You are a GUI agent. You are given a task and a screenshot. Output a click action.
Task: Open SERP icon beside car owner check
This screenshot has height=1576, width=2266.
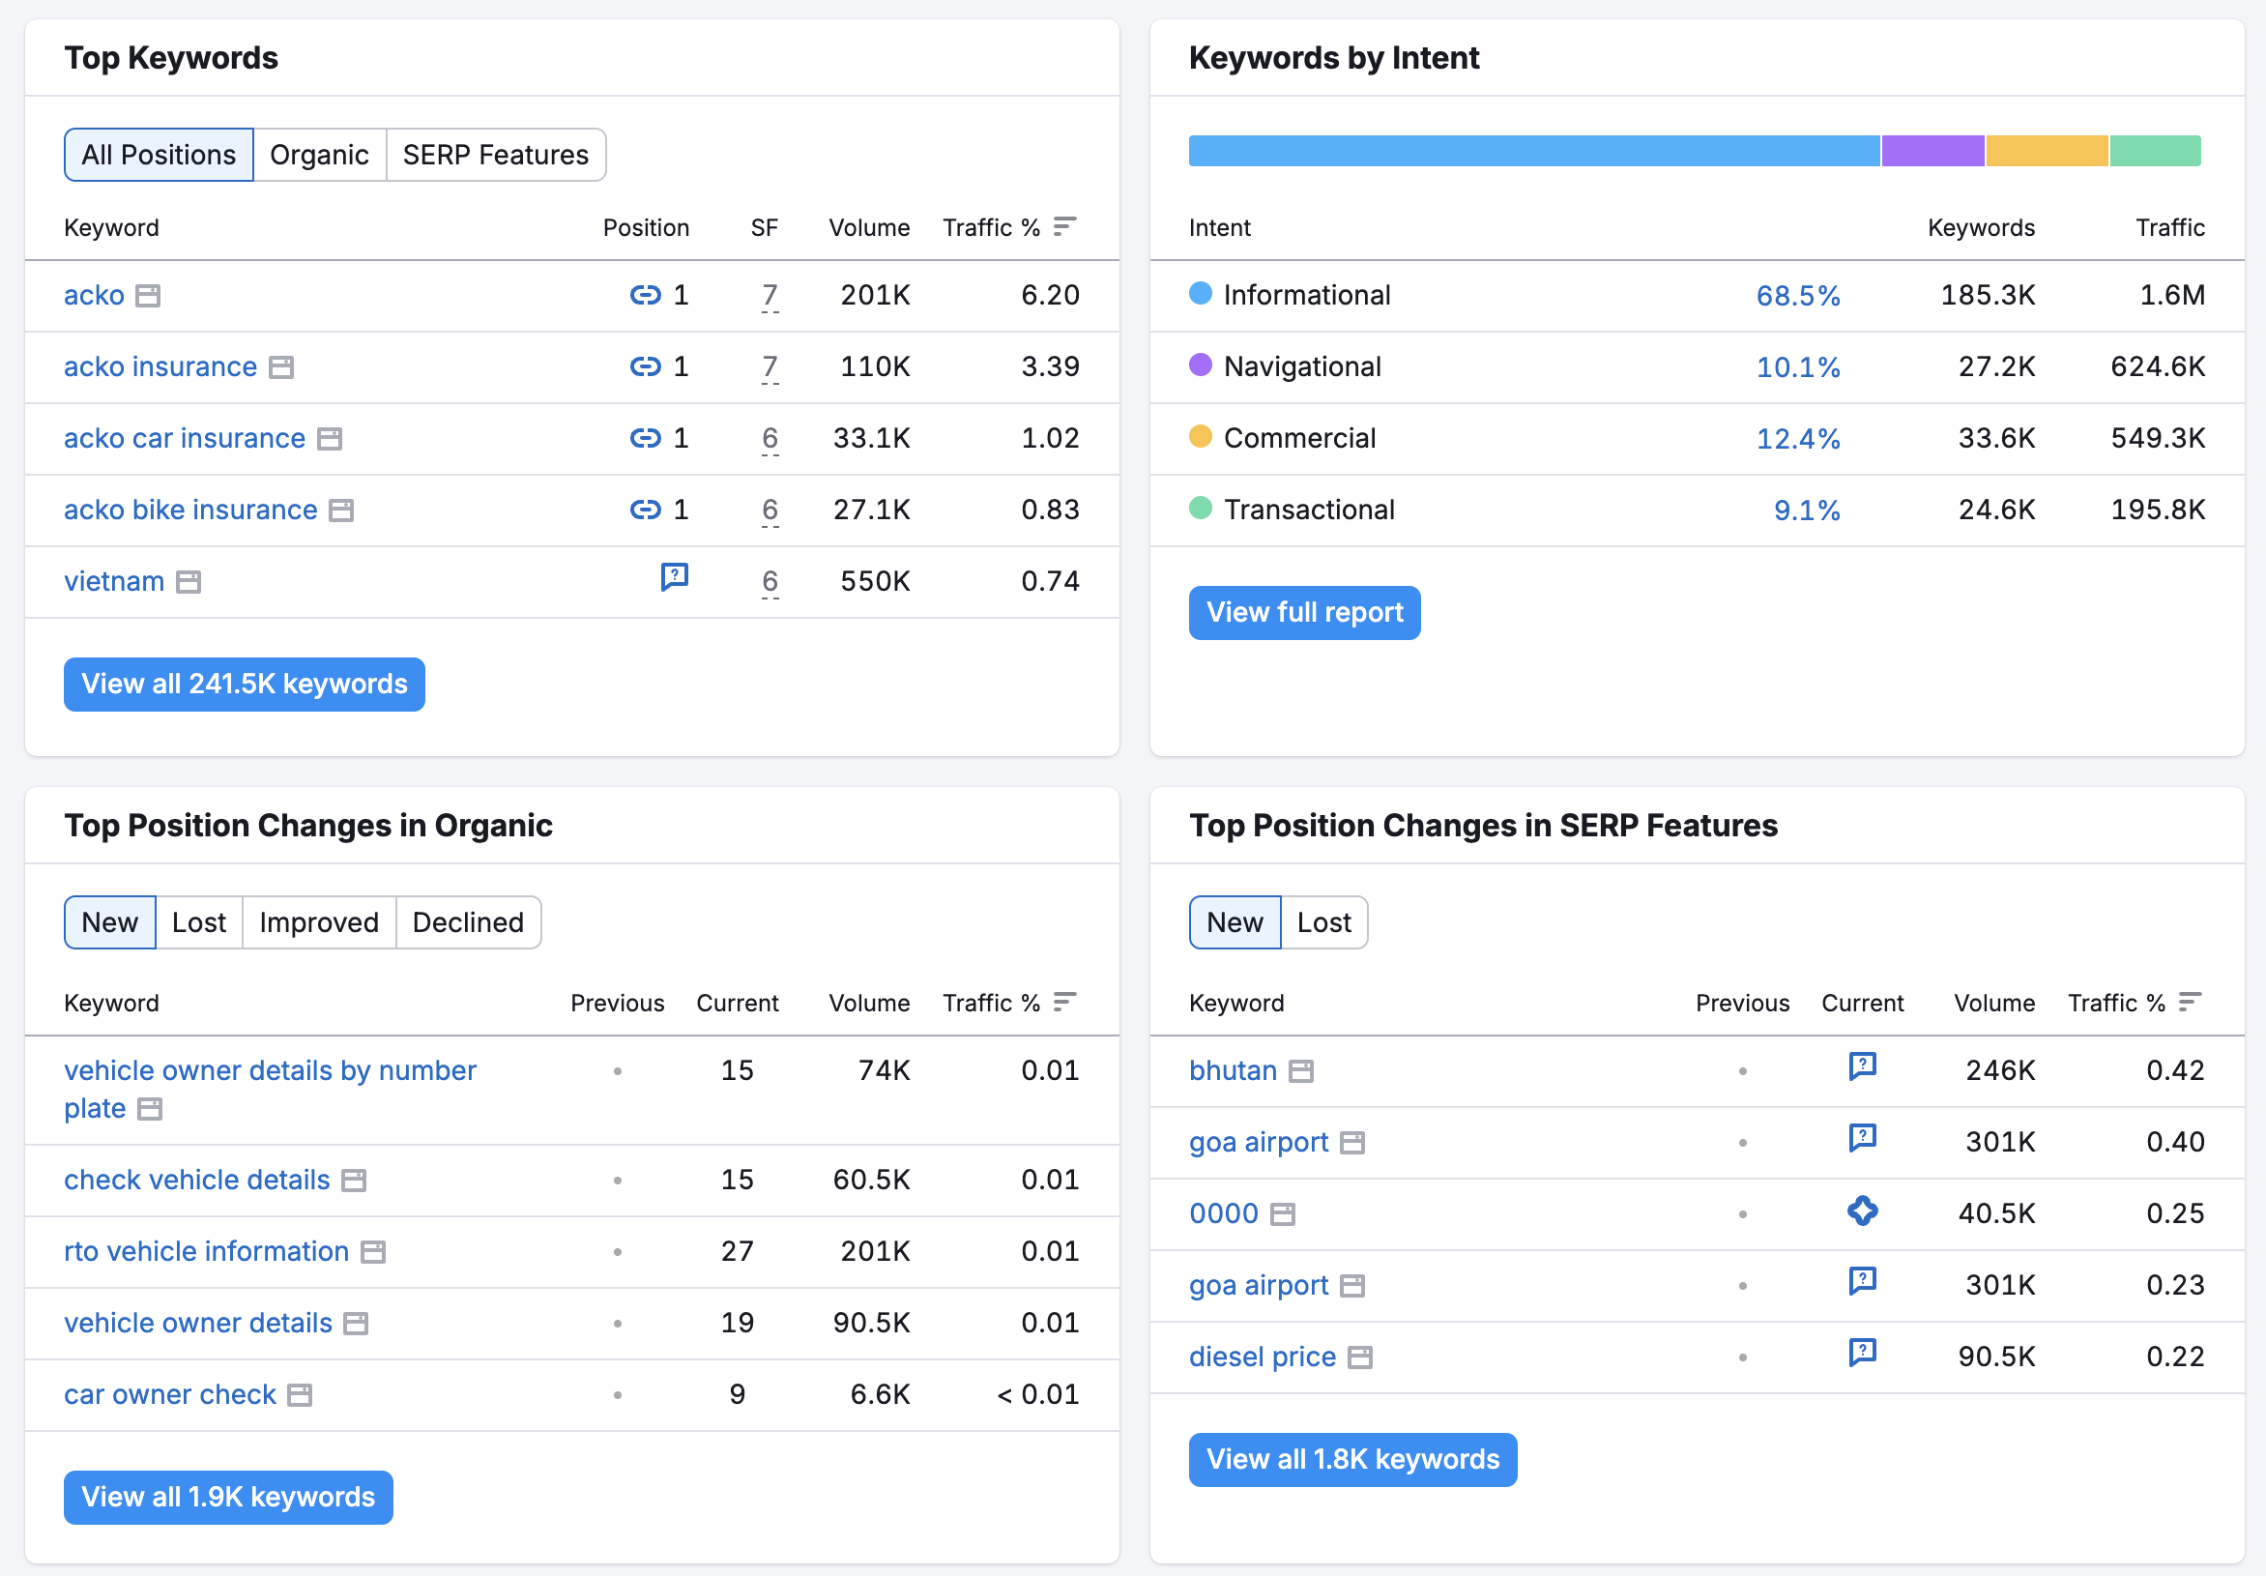coord(300,1395)
